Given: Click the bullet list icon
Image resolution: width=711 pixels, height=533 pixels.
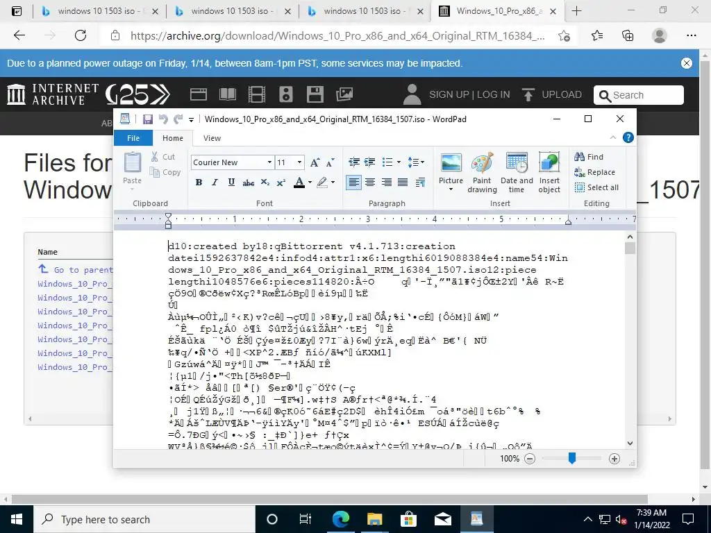Looking at the screenshot, I should tap(387, 162).
